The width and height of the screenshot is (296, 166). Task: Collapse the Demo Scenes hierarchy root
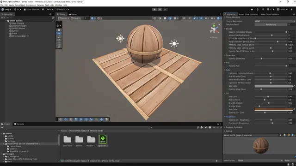pos(6,21)
